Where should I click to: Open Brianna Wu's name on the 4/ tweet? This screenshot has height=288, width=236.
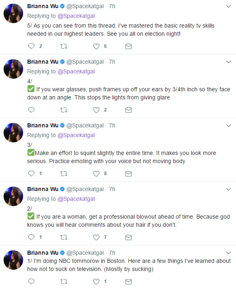[43, 62]
